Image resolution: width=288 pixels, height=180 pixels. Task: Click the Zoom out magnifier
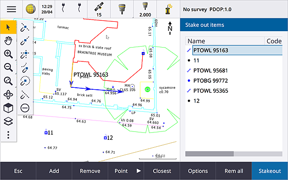[x=8, y=67]
